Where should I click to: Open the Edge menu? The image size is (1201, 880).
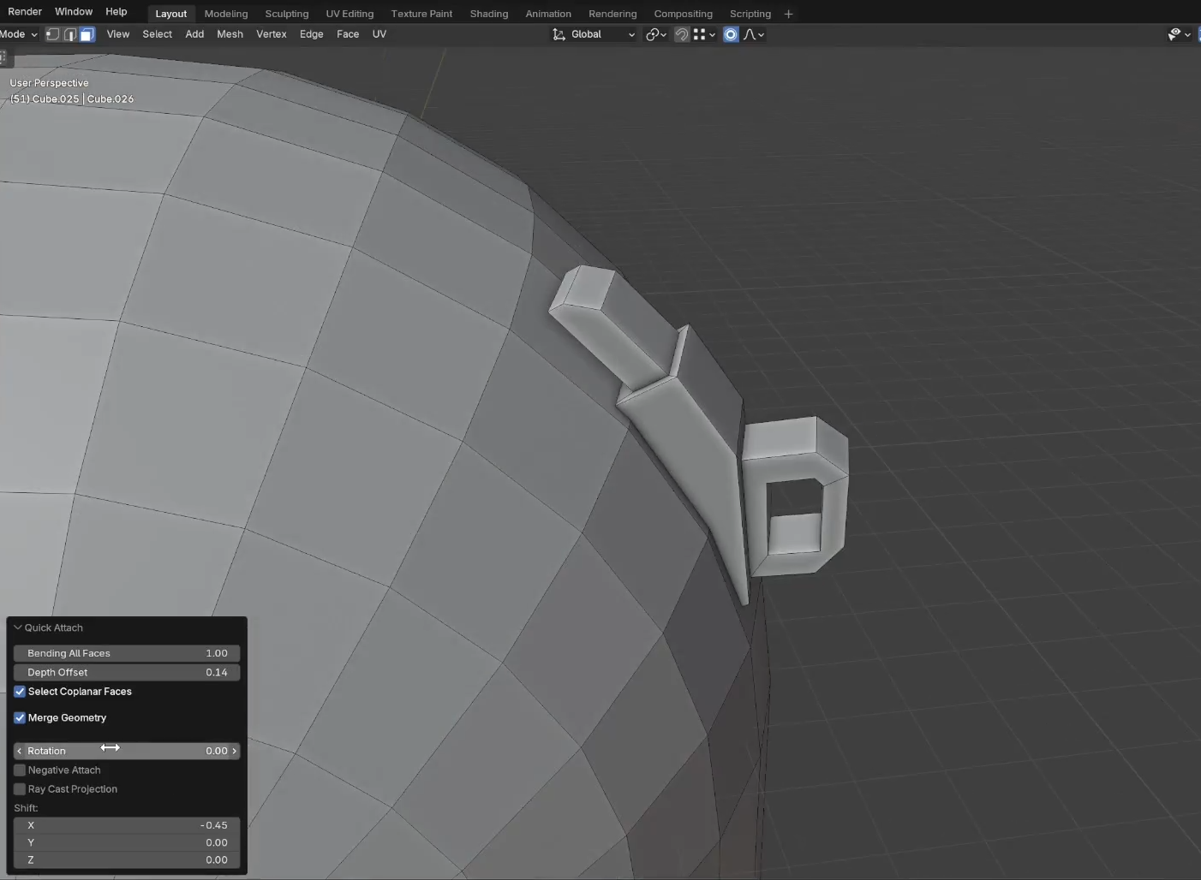[312, 34]
